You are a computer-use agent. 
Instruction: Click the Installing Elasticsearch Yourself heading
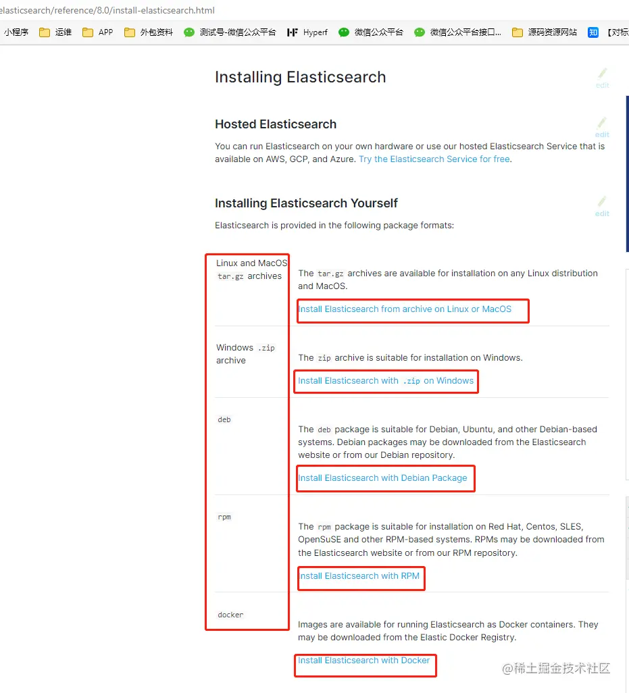click(x=306, y=203)
